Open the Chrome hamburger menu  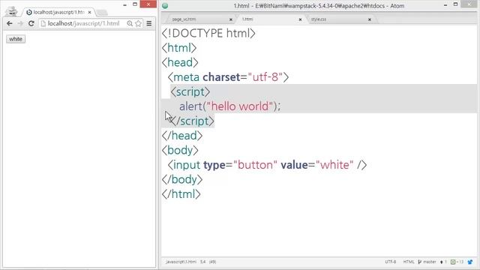tap(149, 23)
